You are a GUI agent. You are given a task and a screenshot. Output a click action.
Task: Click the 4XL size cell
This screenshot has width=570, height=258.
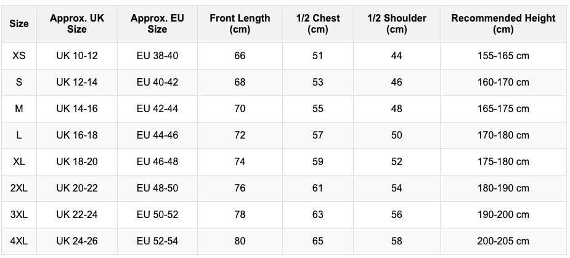(x=19, y=241)
